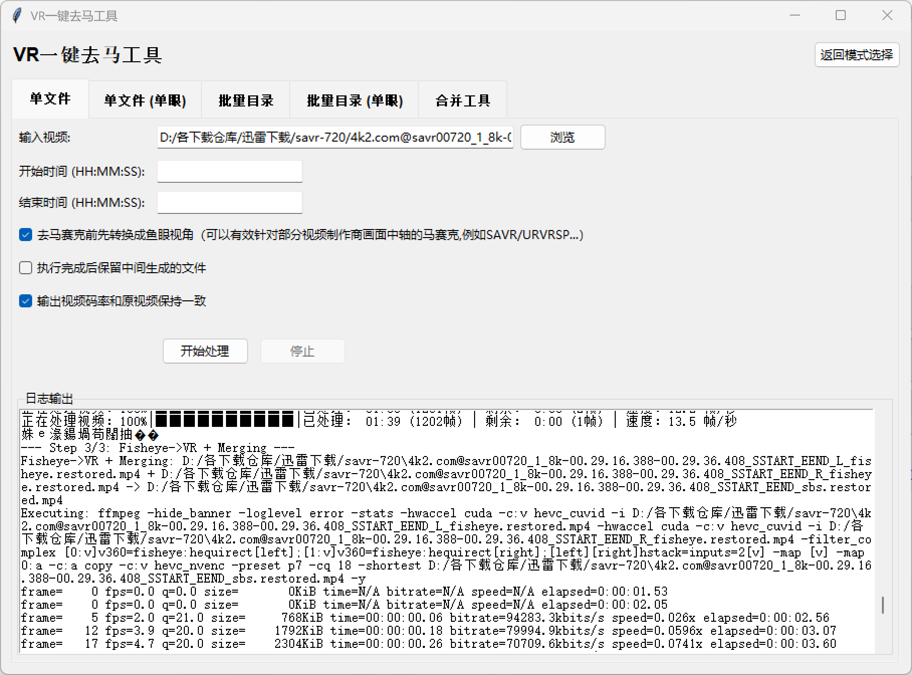
Task: Go to the 批量目录 (单眼) tab
Action: pyautogui.click(x=355, y=100)
